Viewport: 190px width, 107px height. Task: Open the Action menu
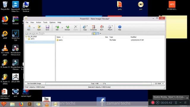click(x=39, y=23)
